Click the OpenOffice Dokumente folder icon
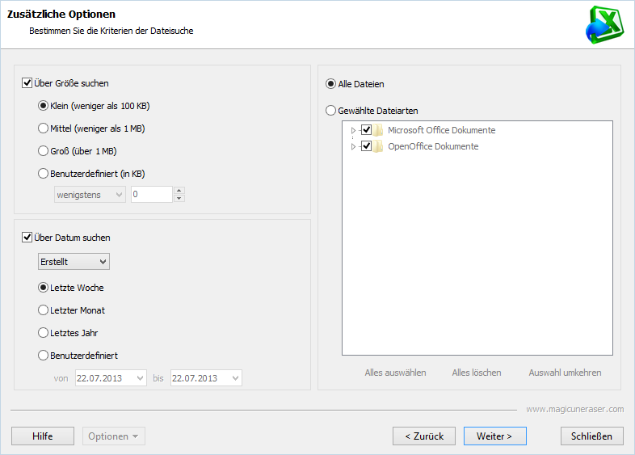This screenshot has width=635, height=455. click(378, 146)
